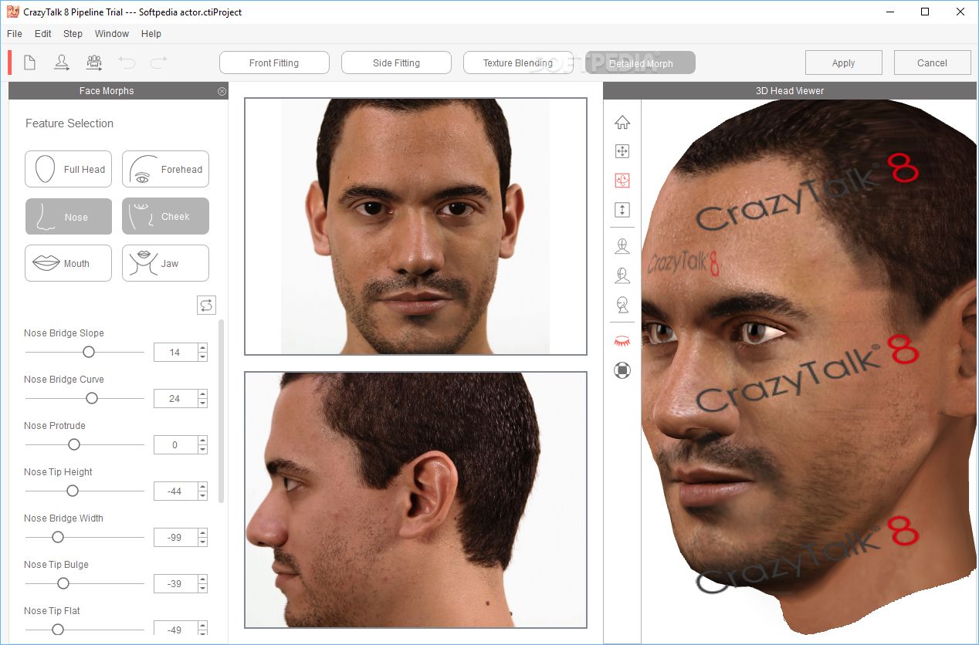
Task: Click the Nose Bridge Curve value field 24
Action: tap(175, 398)
